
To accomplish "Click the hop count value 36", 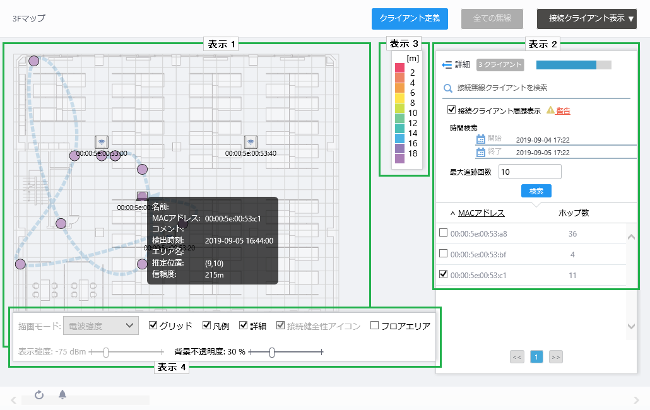I will (572, 233).
